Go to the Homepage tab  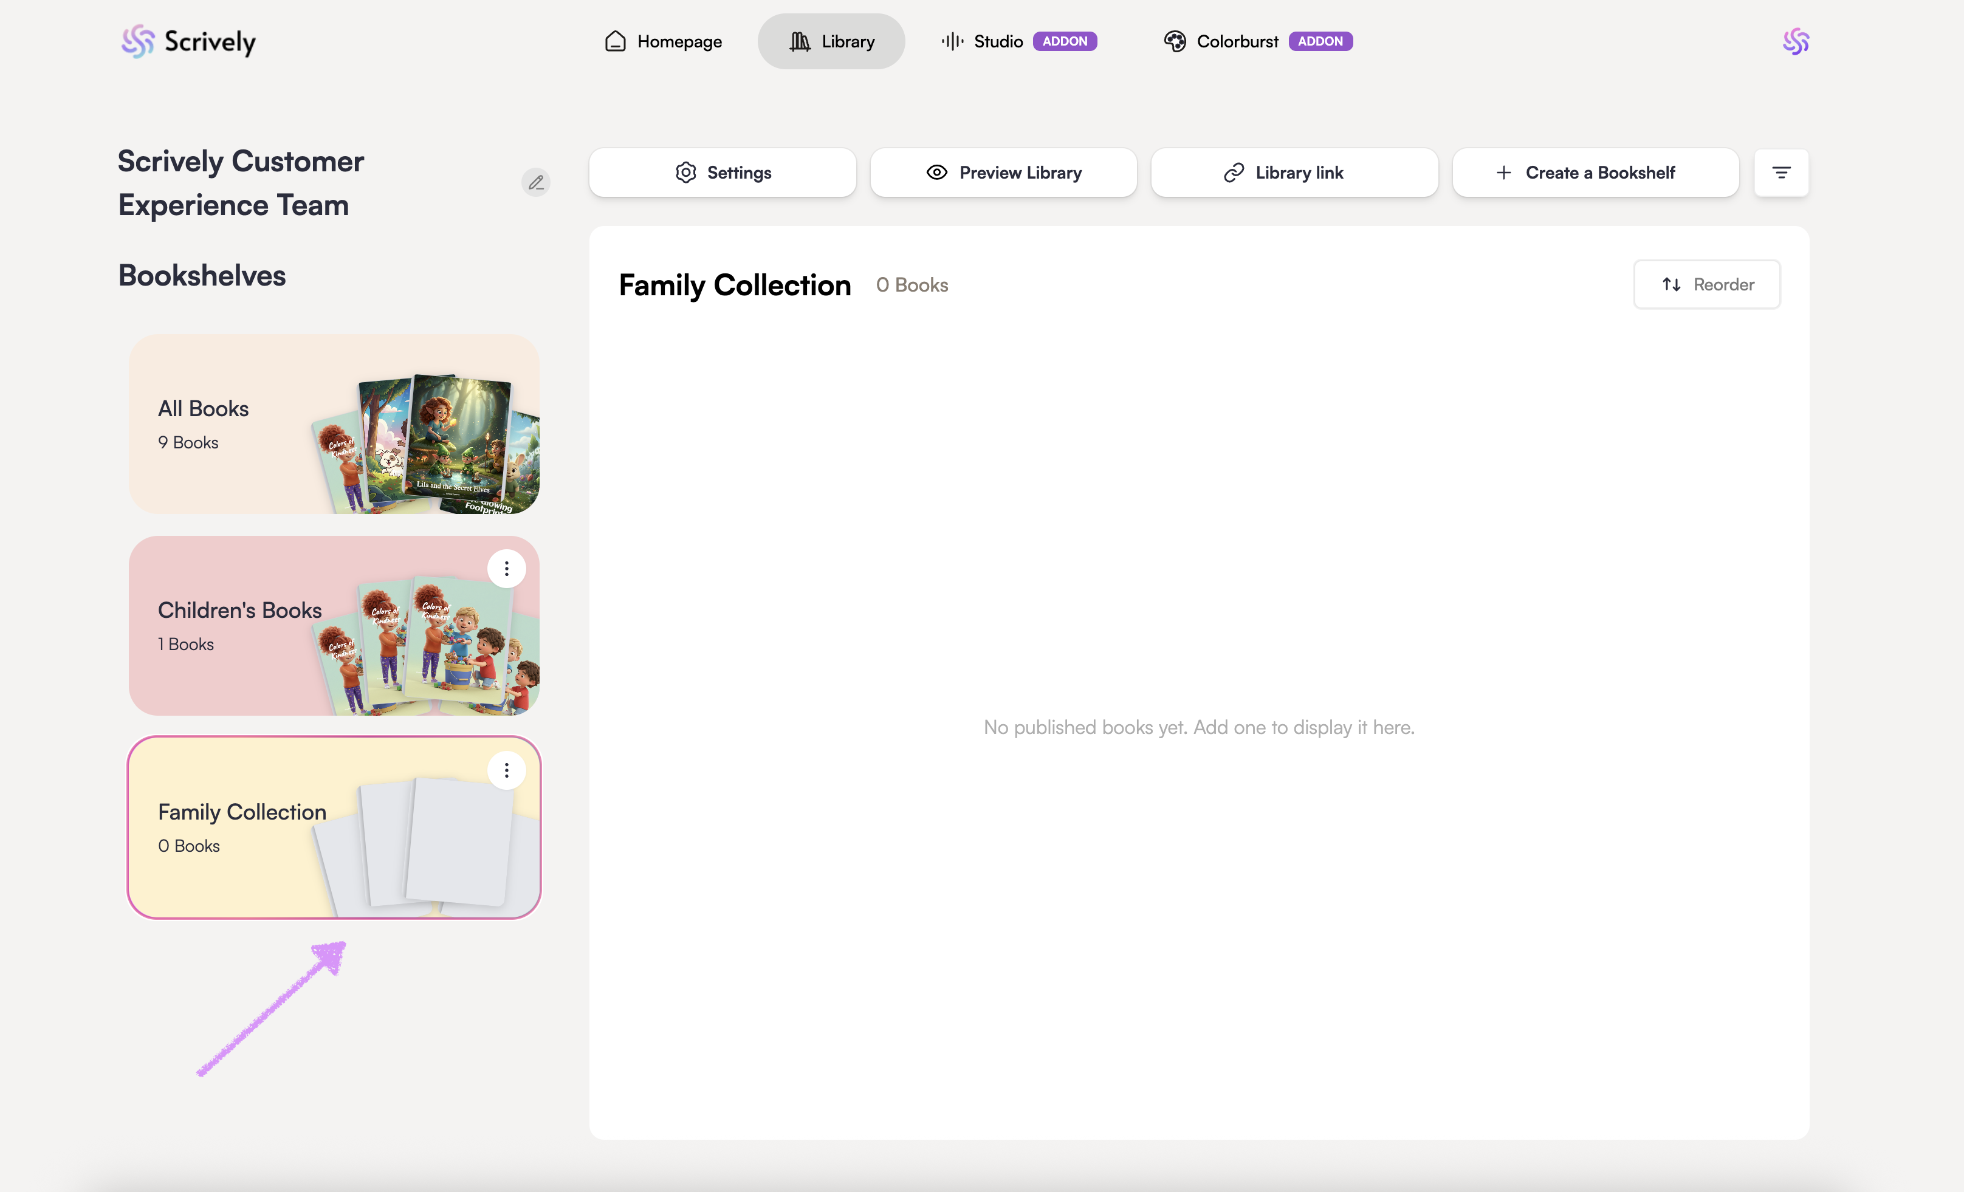coord(663,41)
